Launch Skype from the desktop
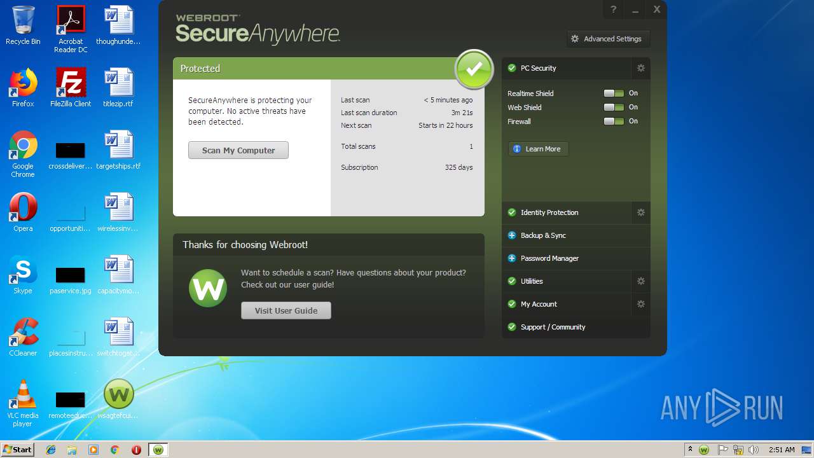The height and width of the screenshot is (458, 814). click(23, 275)
